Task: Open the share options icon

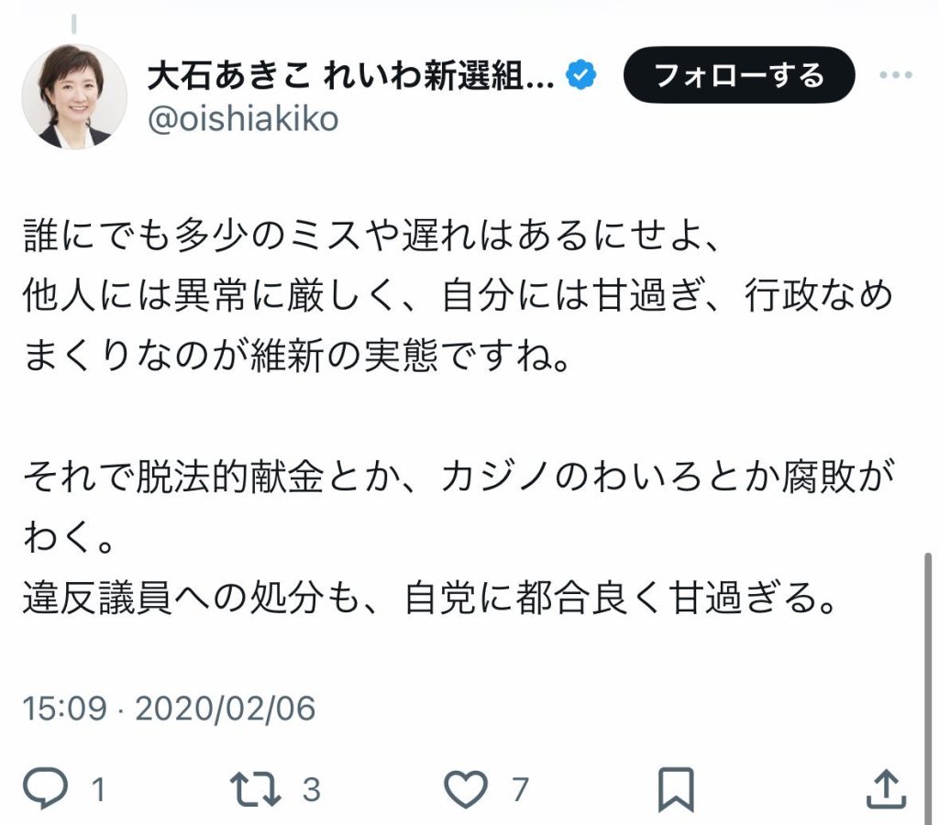Action: coord(885,788)
